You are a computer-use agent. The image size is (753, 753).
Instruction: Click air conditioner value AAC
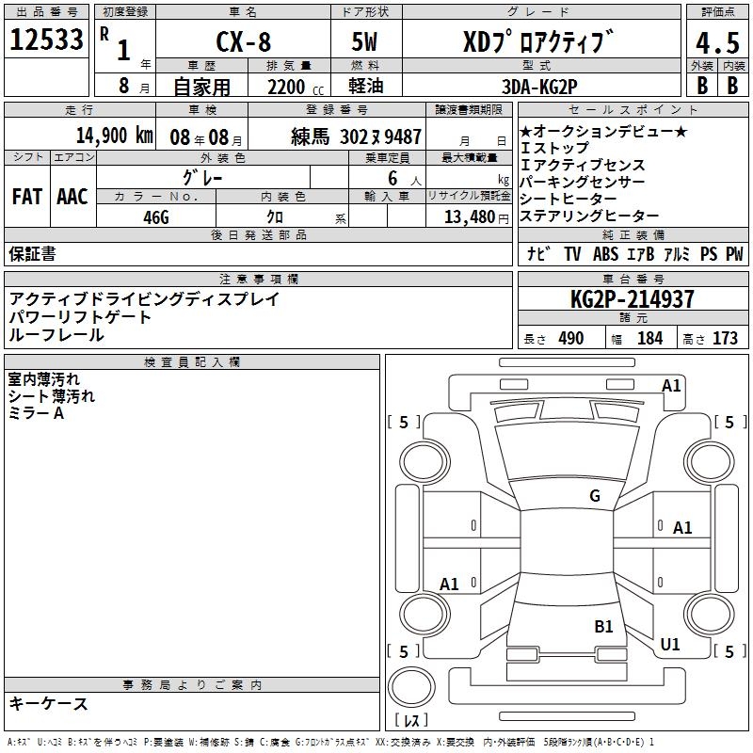[72, 197]
